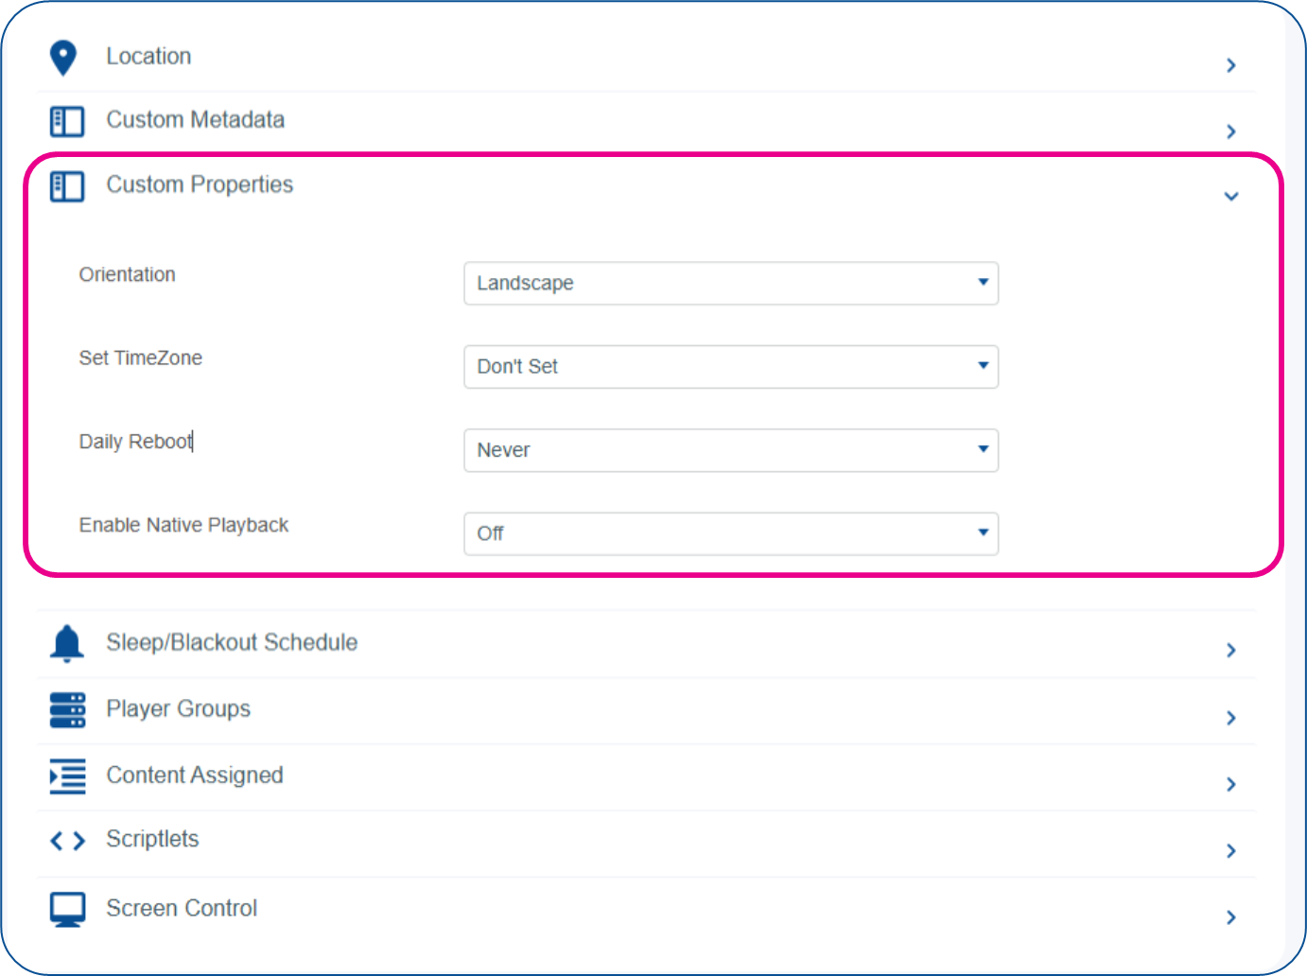Expand the Screen Control arrow
The width and height of the screenshot is (1307, 976).
tap(1231, 917)
